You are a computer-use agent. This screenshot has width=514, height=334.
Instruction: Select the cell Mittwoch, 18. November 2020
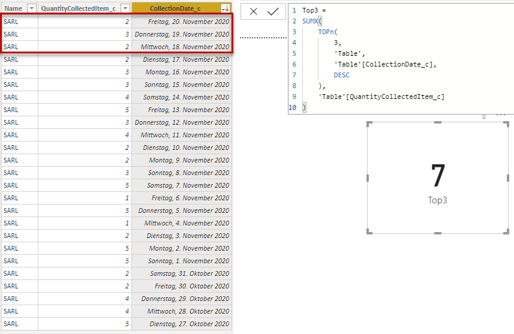pos(182,47)
